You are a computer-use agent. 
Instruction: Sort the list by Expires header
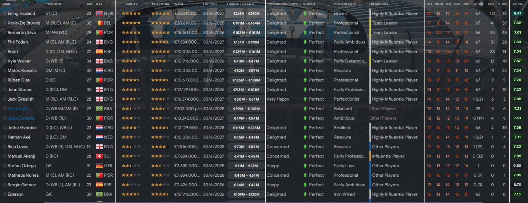coord(210,4)
